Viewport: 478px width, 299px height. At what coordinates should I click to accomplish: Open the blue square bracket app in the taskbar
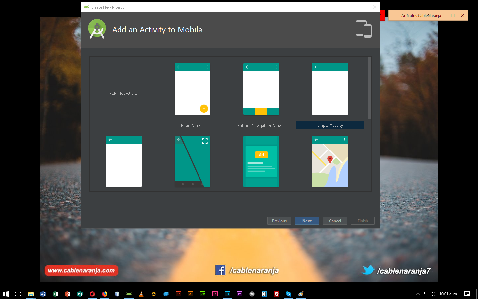click(264, 294)
